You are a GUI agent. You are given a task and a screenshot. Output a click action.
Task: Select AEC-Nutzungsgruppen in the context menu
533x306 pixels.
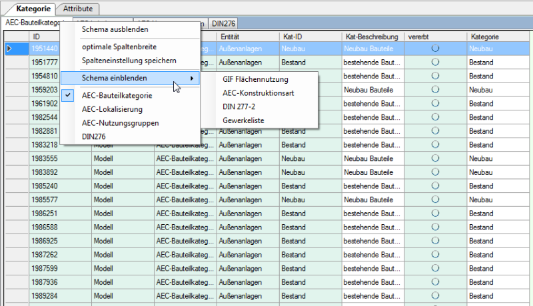pos(121,123)
